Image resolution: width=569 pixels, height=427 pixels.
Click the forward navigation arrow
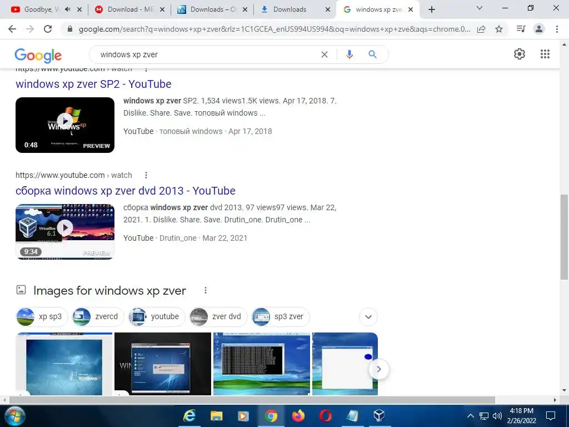click(30, 29)
